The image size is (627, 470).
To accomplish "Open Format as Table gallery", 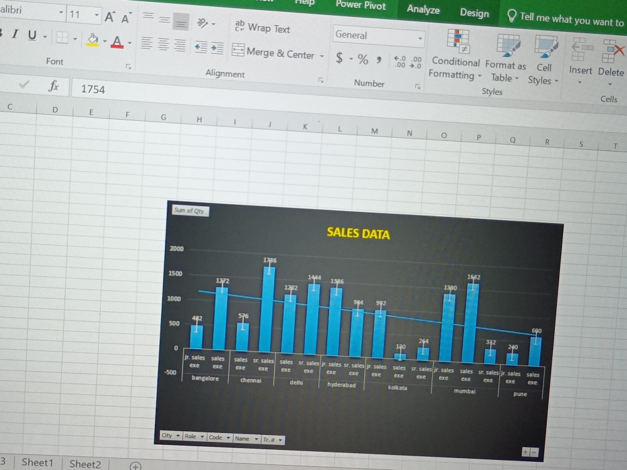I will [505, 58].
